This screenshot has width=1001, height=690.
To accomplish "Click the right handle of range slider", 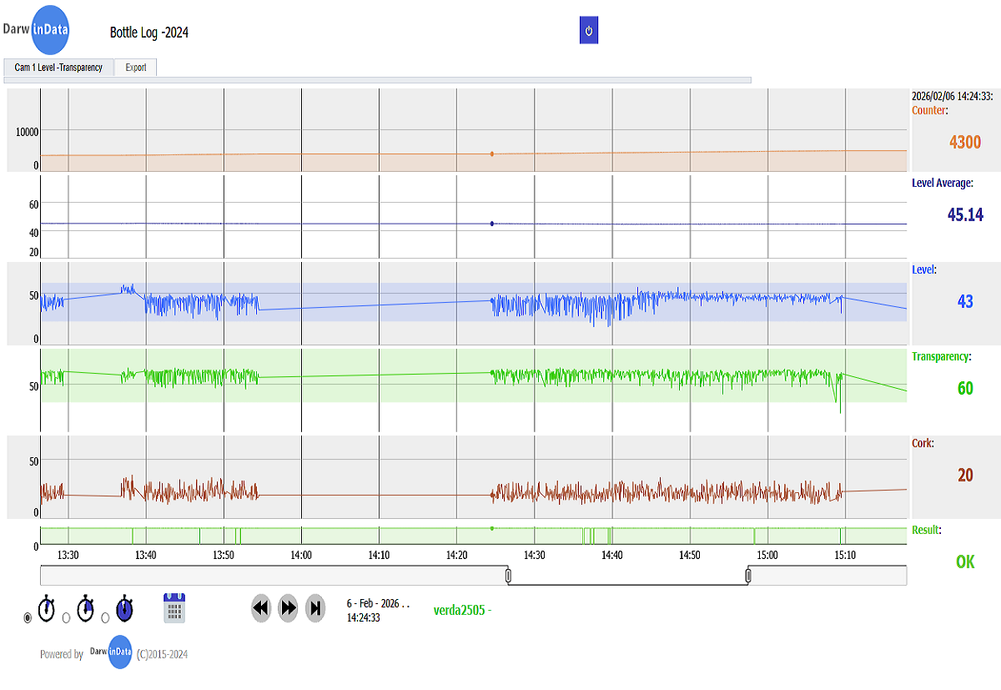I will point(748,575).
